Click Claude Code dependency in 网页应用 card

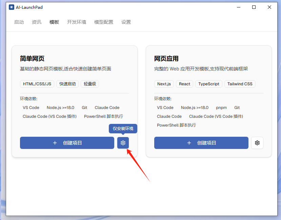click(169, 116)
